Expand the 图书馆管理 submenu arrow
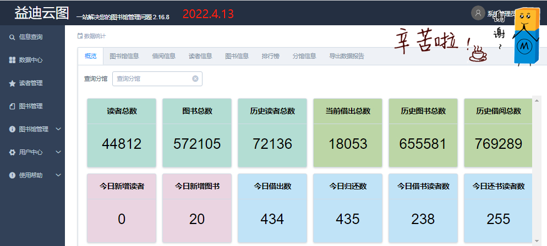 pos(58,130)
